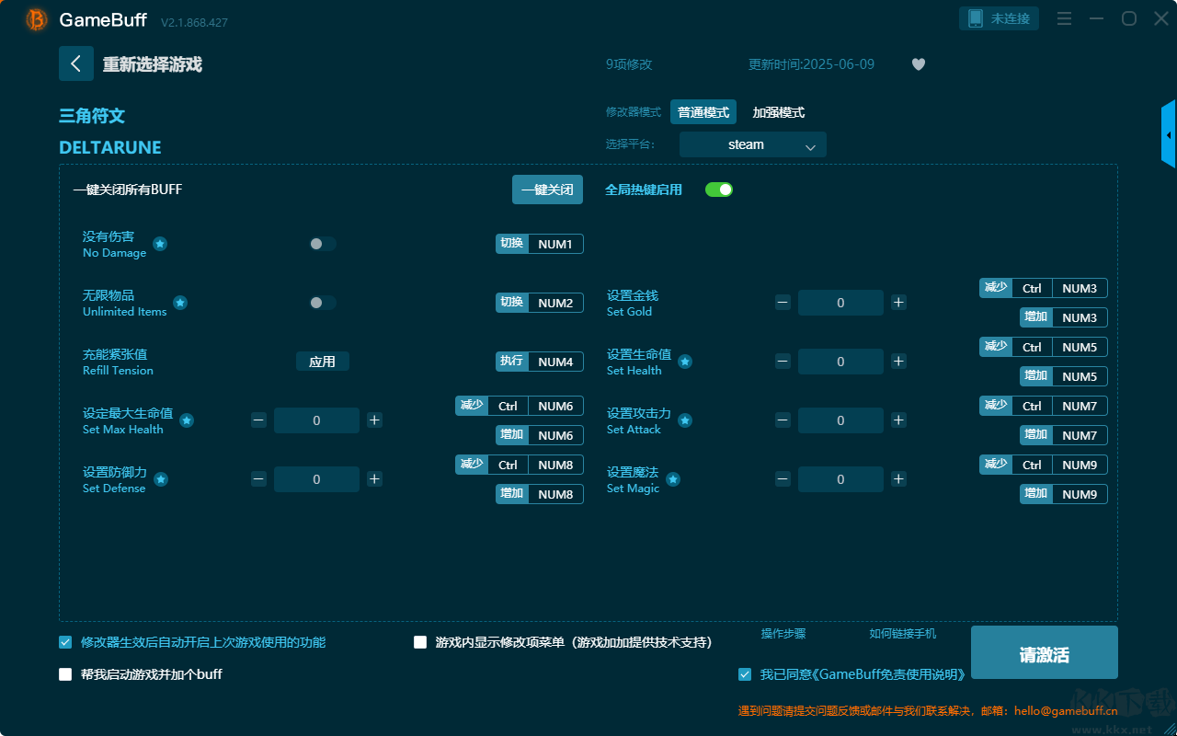This screenshot has height=736, width=1177.
Task: Click the Set Max Health value input field
Action: click(316, 420)
